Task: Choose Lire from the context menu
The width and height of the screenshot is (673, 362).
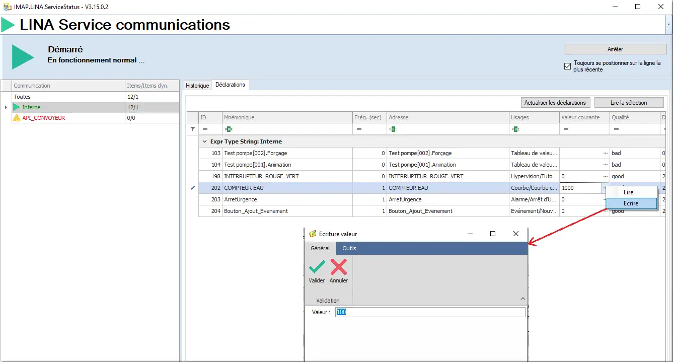Action: pyautogui.click(x=632, y=192)
